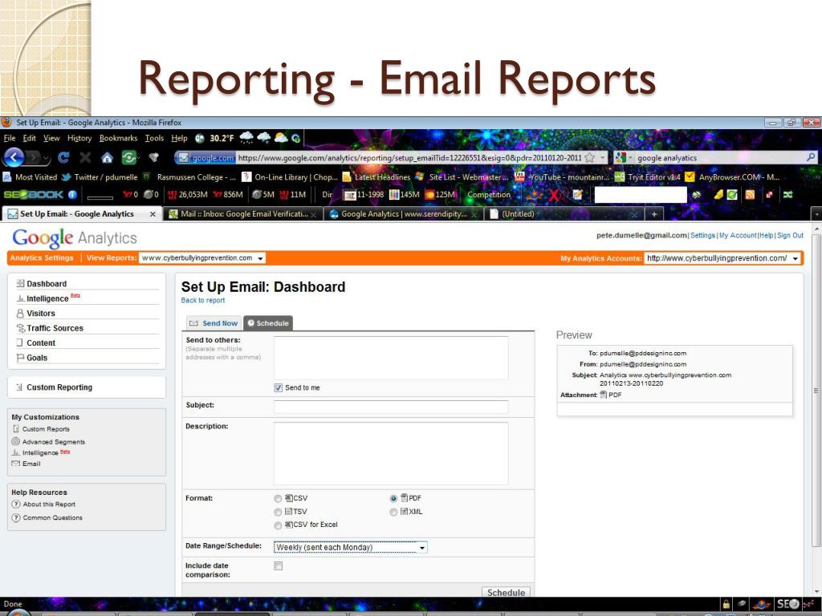
Task: Click the page vertical scrollbar
Action: (x=816, y=391)
